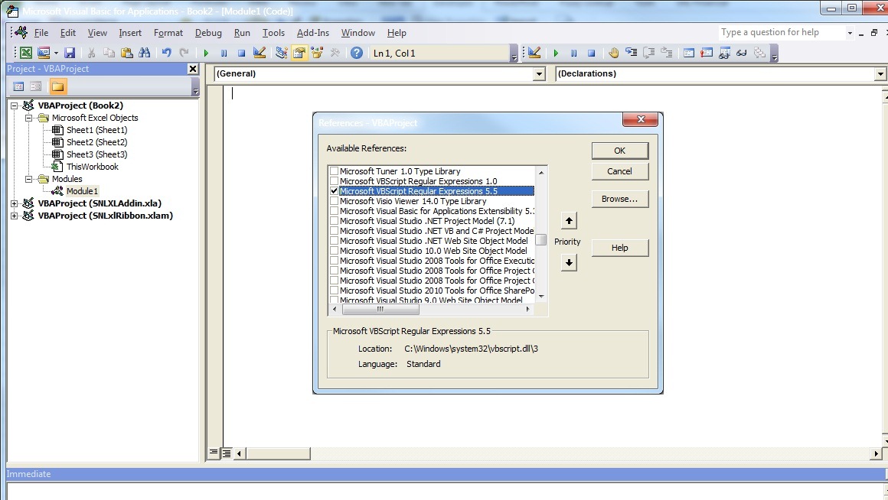888x500 pixels.
Task: Open the Insert menu
Action: tap(130, 33)
